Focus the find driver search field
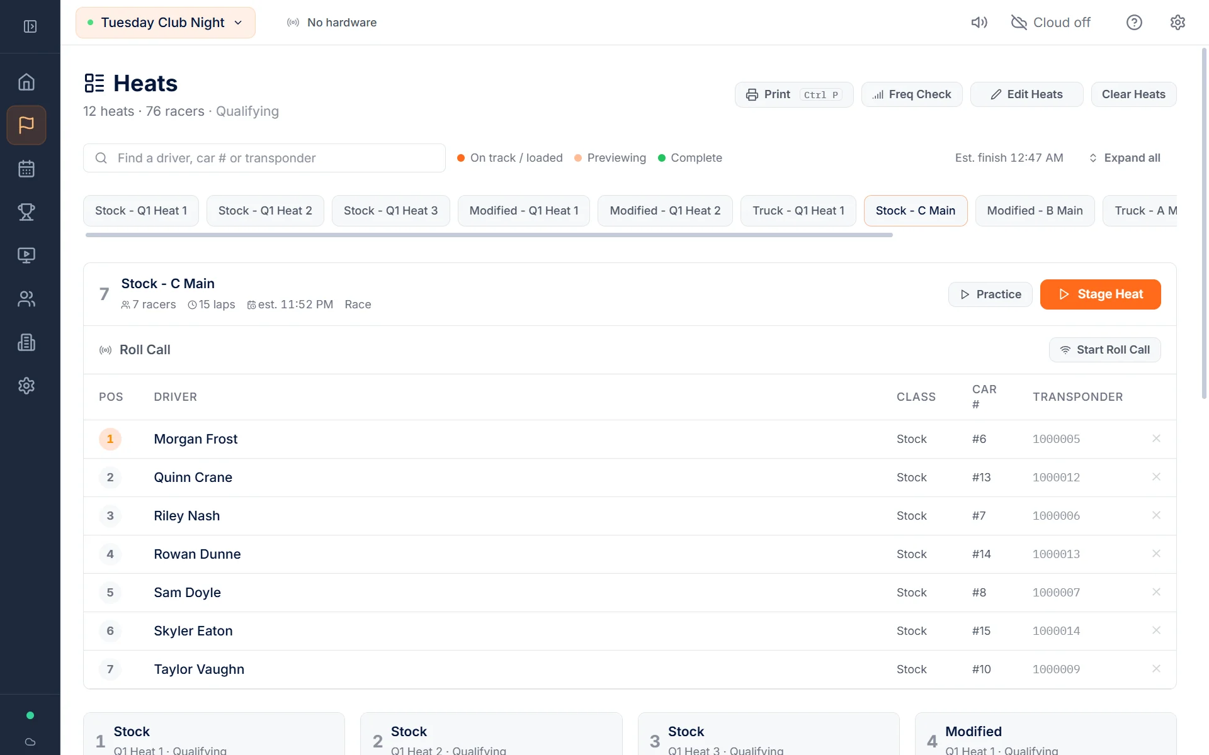The image size is (1209, 755). [x=264, y=158]
